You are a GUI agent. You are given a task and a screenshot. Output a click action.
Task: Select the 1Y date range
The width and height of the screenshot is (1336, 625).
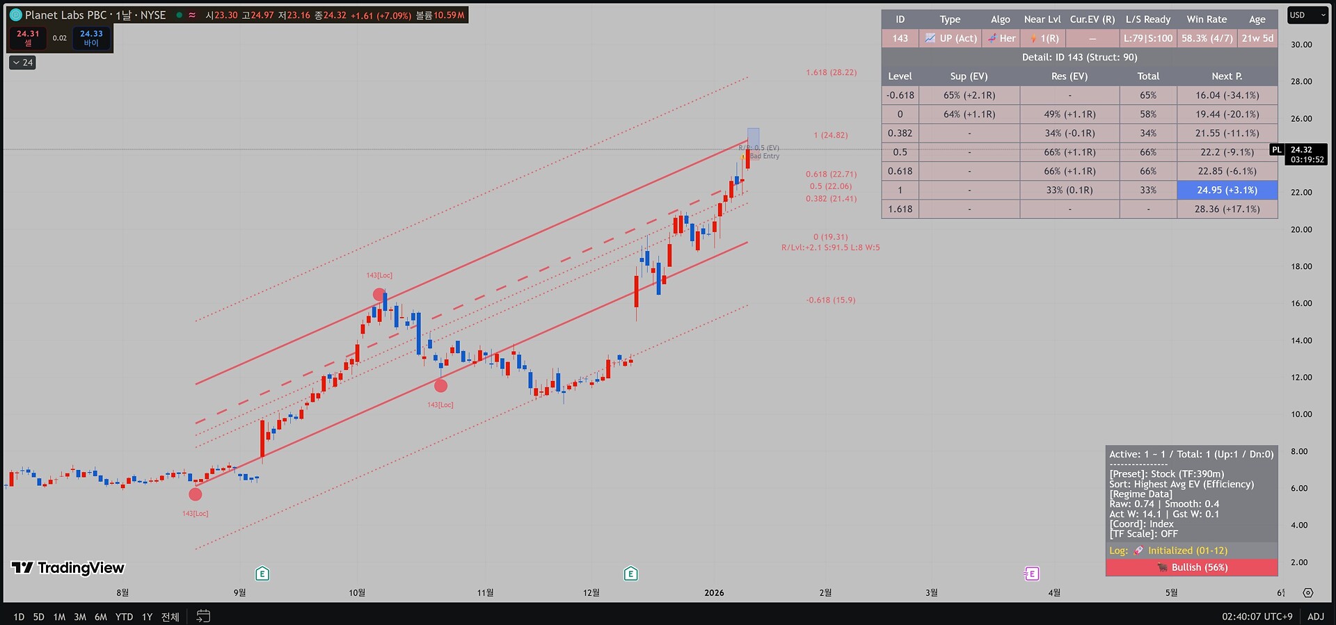(x=147, y=617)
